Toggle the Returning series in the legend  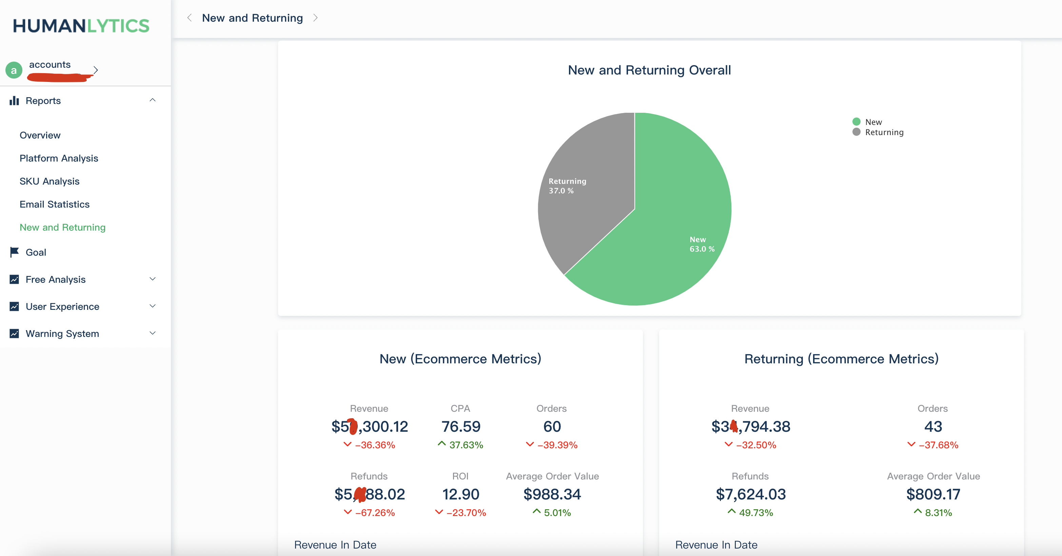tap(878, 132)
